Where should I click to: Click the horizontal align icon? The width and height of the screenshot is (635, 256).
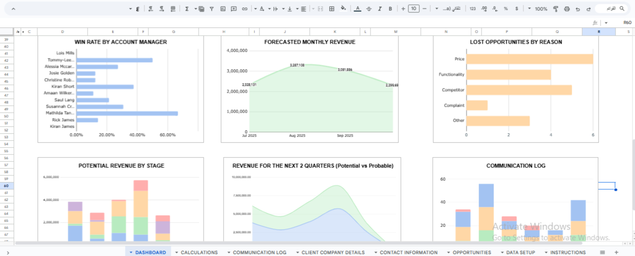[x=303, y=9]
